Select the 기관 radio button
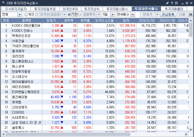This screenshot has height=137, width=194. click(69, 15)
